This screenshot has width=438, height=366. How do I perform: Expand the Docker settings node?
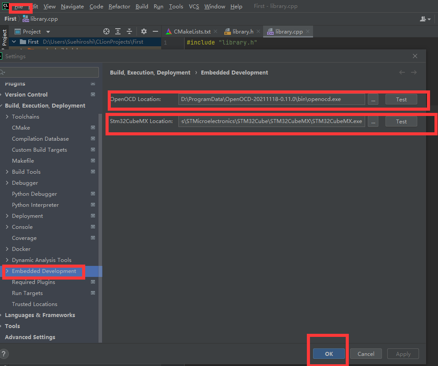7,249
